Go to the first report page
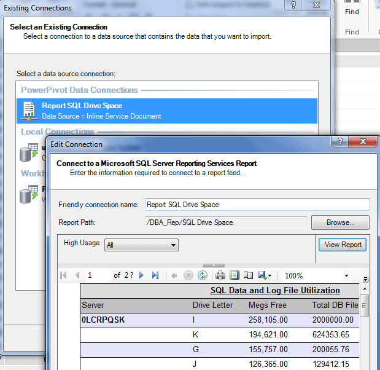This screenshot has height=370, width=380. pyautogui.click(x=63, y=276)
